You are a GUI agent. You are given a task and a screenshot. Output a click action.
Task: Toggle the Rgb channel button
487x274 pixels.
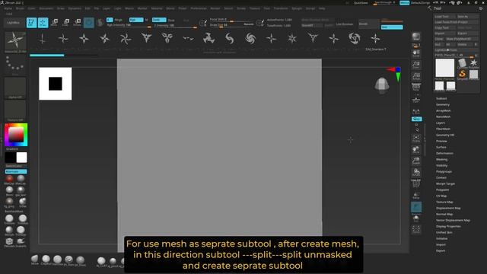click(136, 20)
